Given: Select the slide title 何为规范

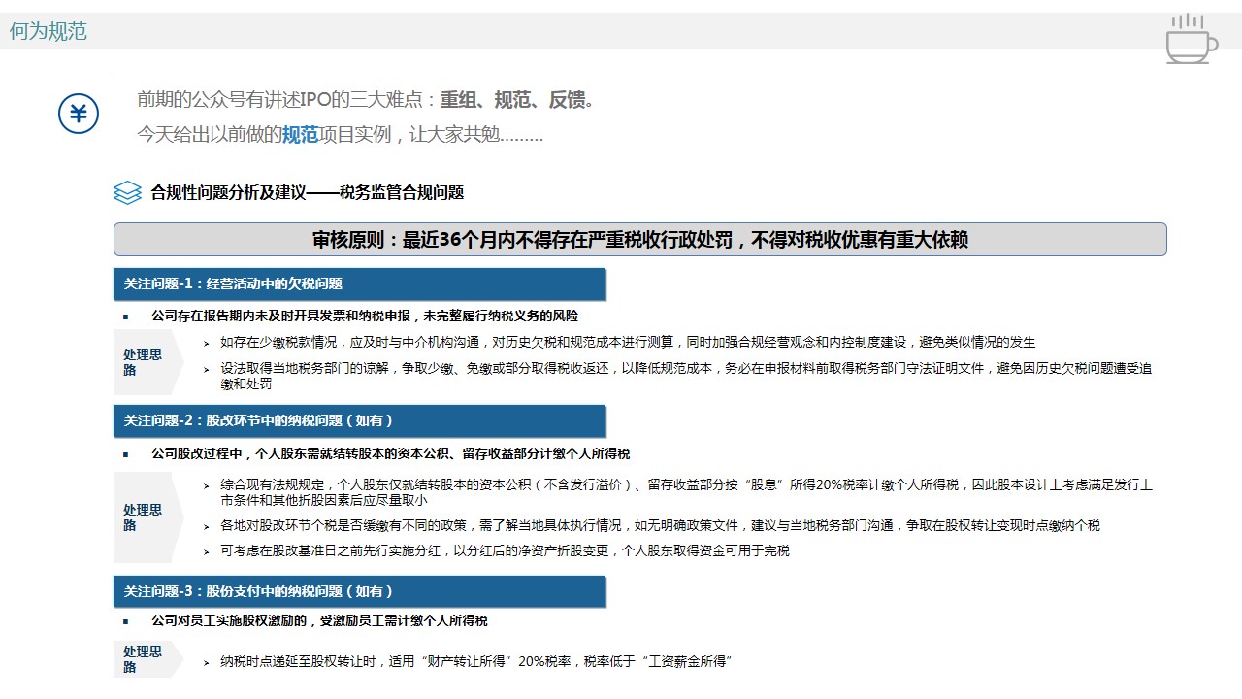Looking at the screenshot, I should 49,31.
